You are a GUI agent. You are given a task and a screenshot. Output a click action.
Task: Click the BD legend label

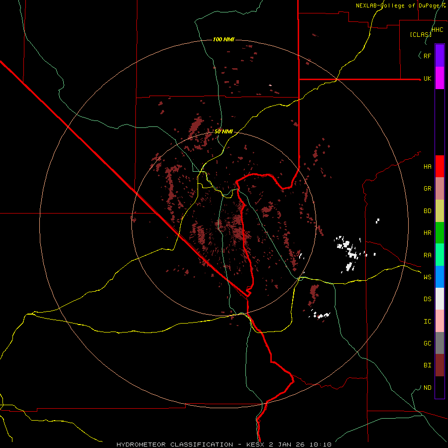(427, 211)
